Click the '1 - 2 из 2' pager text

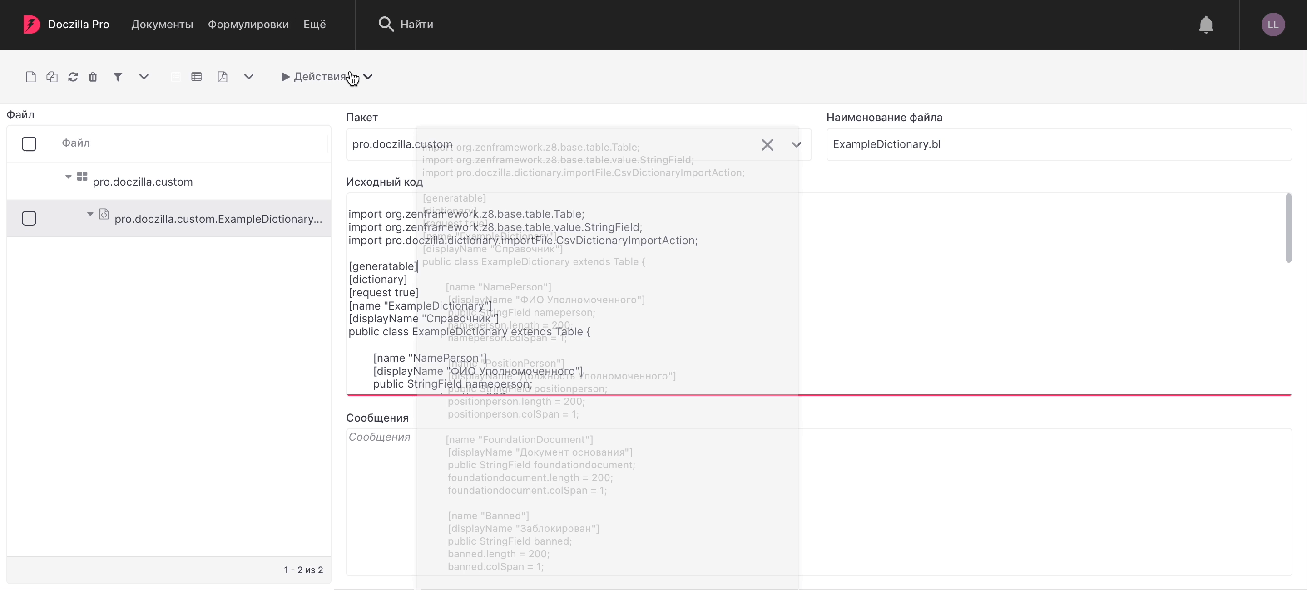pos(303,570)
